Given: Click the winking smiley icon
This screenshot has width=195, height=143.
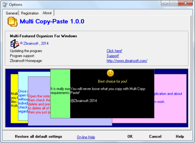Looking at the screenshot, I should click(110, 73).
